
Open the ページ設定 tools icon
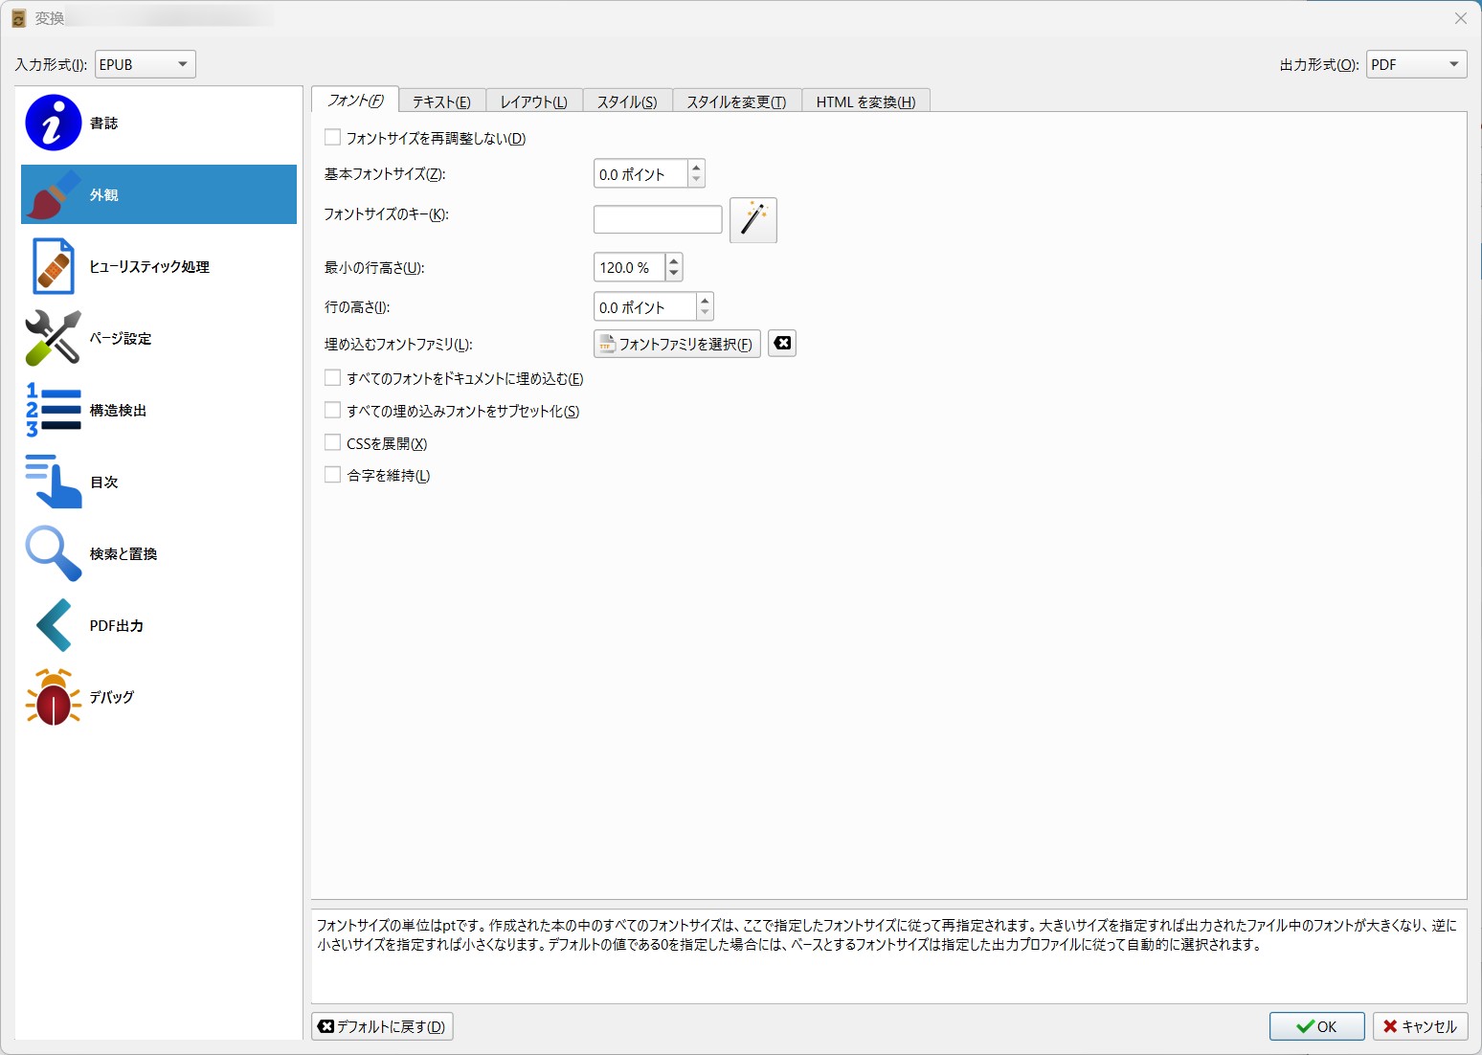click(54, 338)
